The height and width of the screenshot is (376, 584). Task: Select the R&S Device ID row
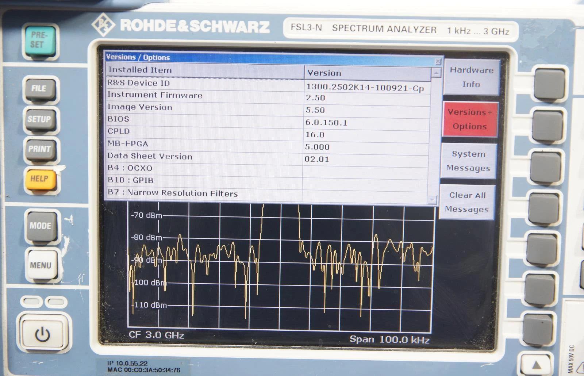[x=268, y=85]
